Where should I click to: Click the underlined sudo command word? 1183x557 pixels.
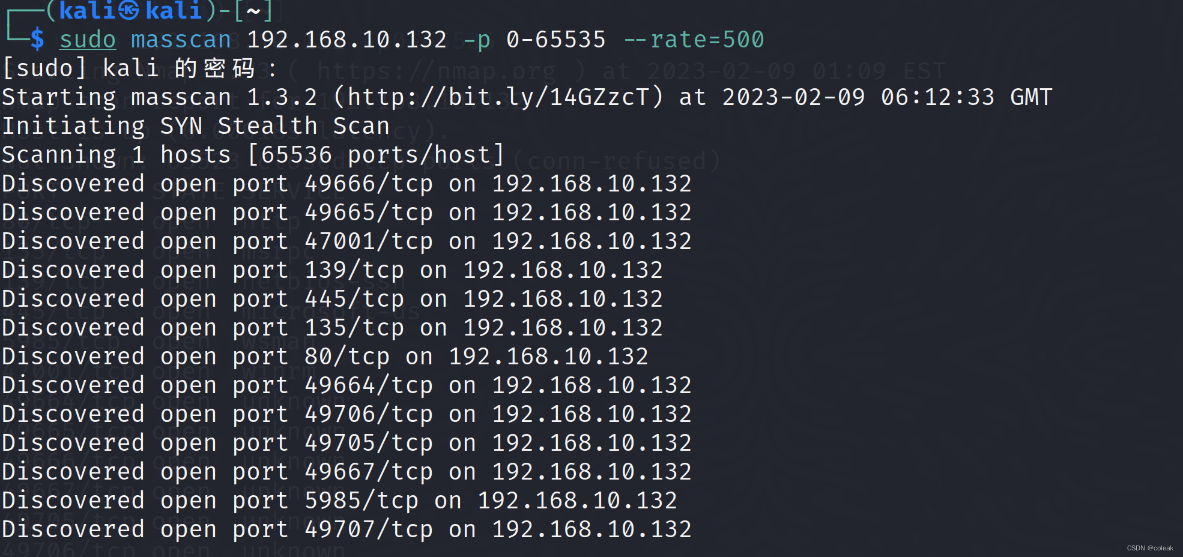point(88,40)
